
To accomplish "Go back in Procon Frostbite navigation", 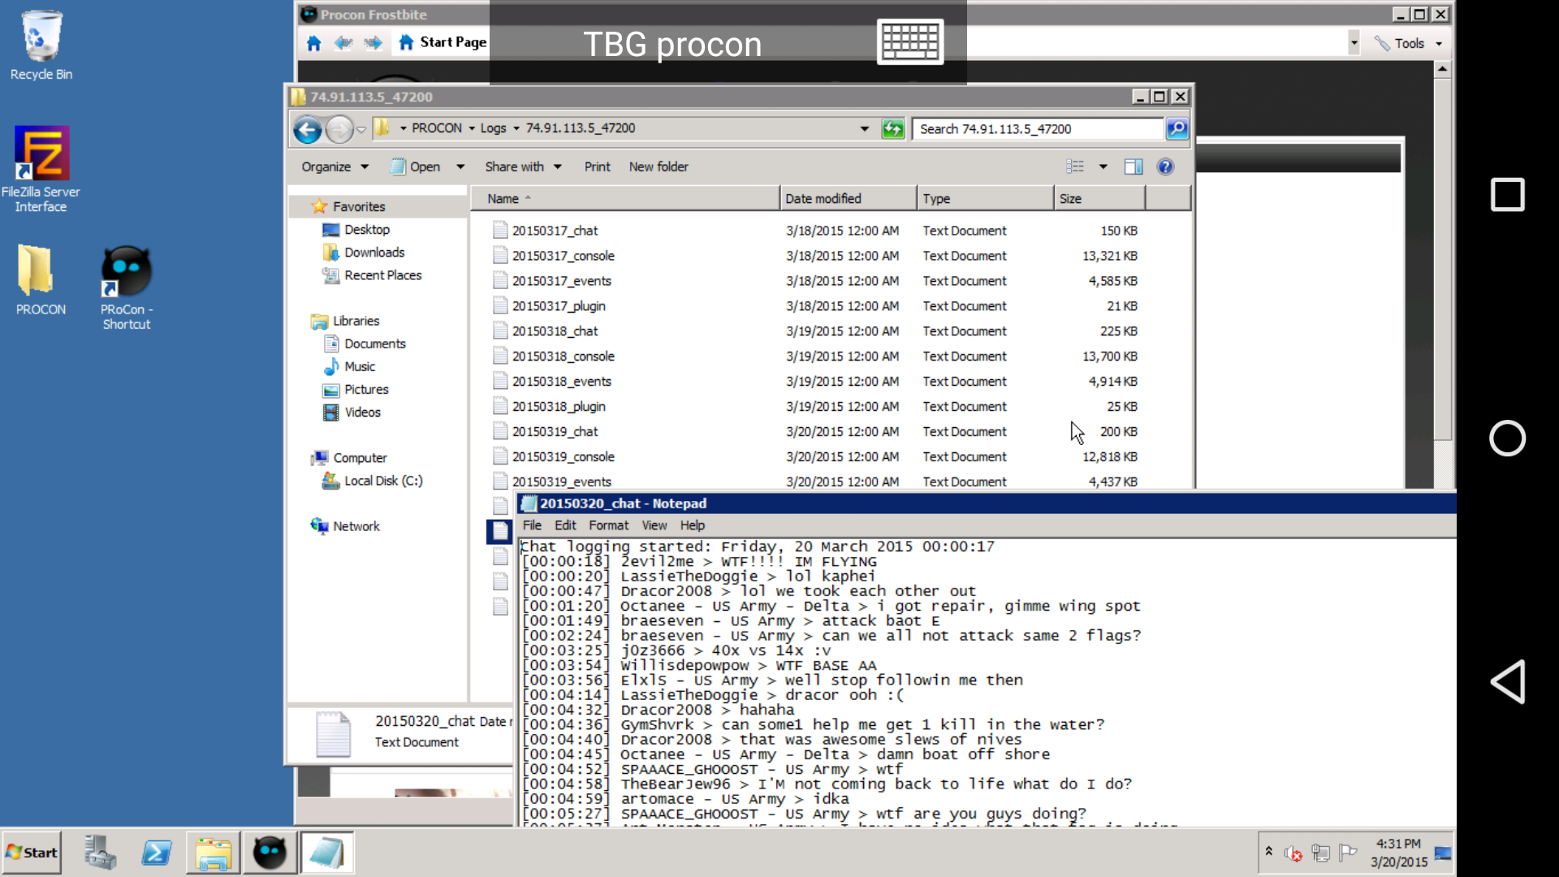I will pos(343,43).
